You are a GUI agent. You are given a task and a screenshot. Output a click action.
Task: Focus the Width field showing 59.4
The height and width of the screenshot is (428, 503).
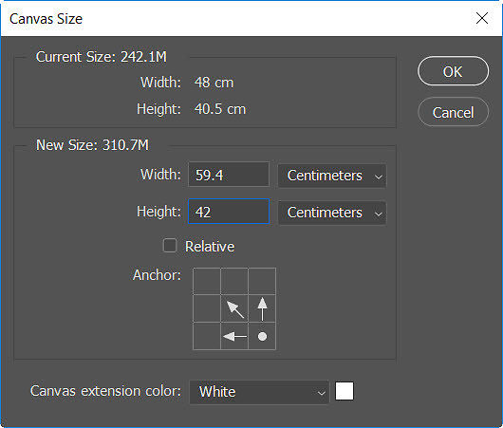coord(229,175)
